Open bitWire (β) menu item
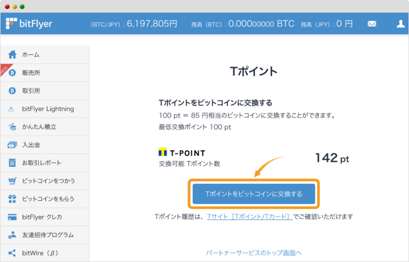Screen dimensions: 409x262 click(45, 253)
